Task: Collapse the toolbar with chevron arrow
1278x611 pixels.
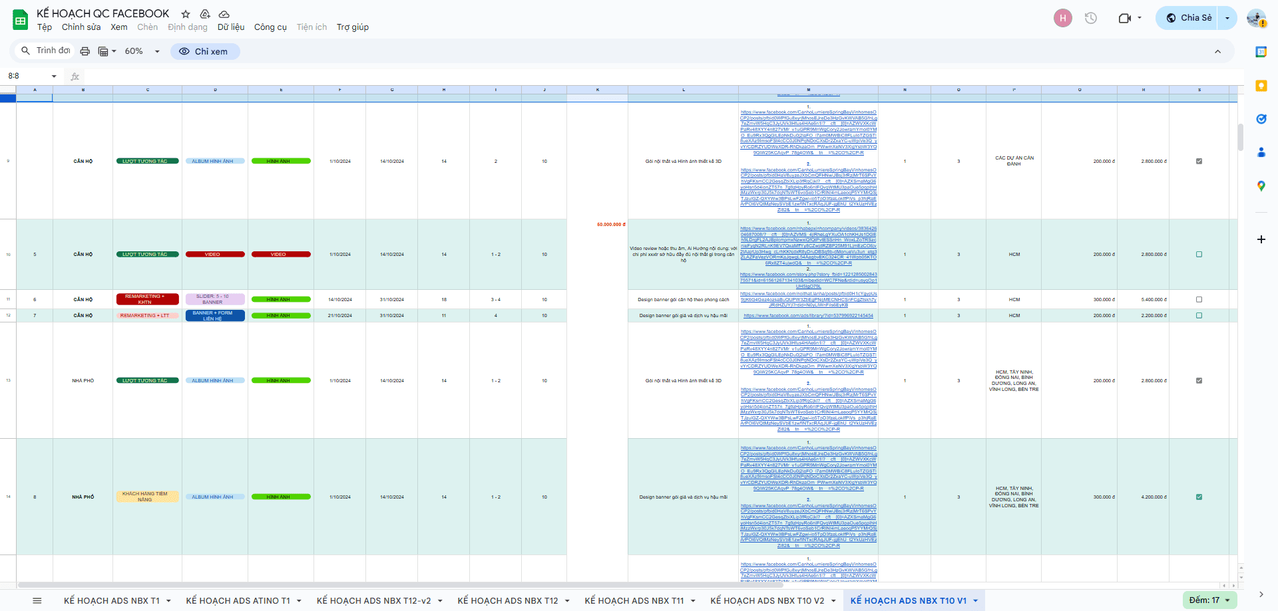Action: pyautogui.click(x=1217, y=51)
